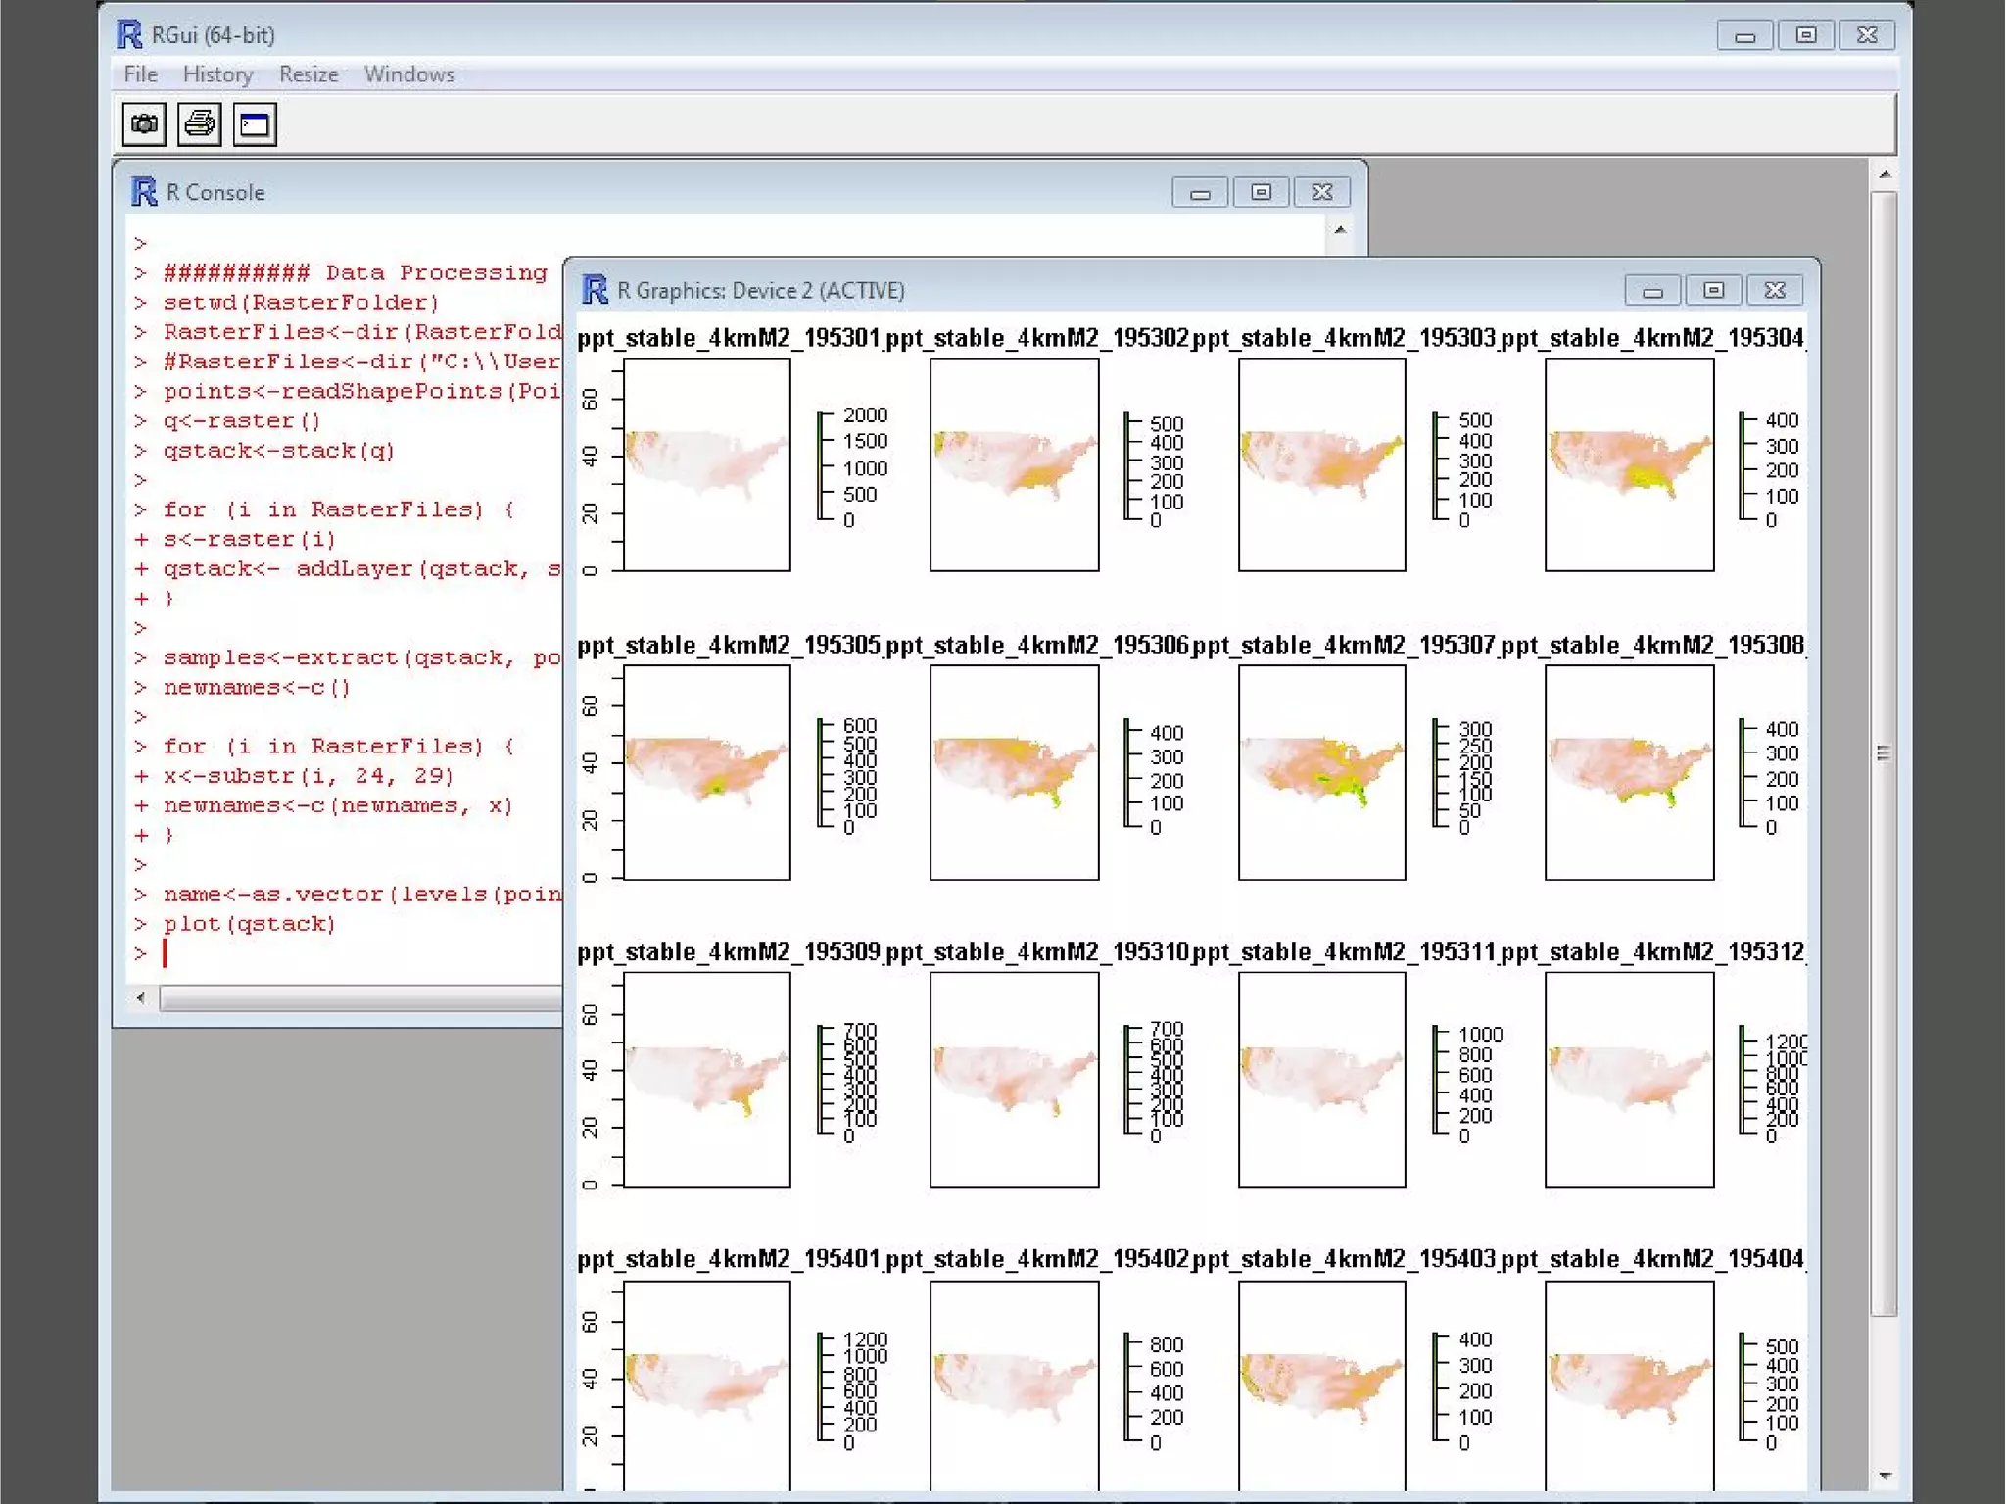The image size is (2006, 1504).
Task: Open the File menu
Action: (140, 74)
